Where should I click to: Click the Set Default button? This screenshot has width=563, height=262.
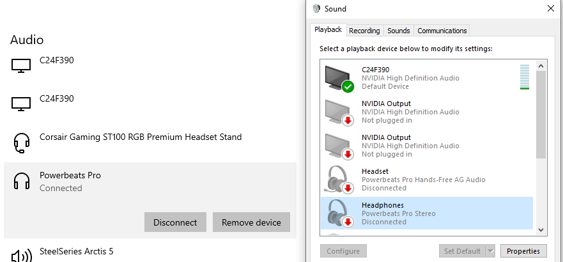click(x=463, y=251)
